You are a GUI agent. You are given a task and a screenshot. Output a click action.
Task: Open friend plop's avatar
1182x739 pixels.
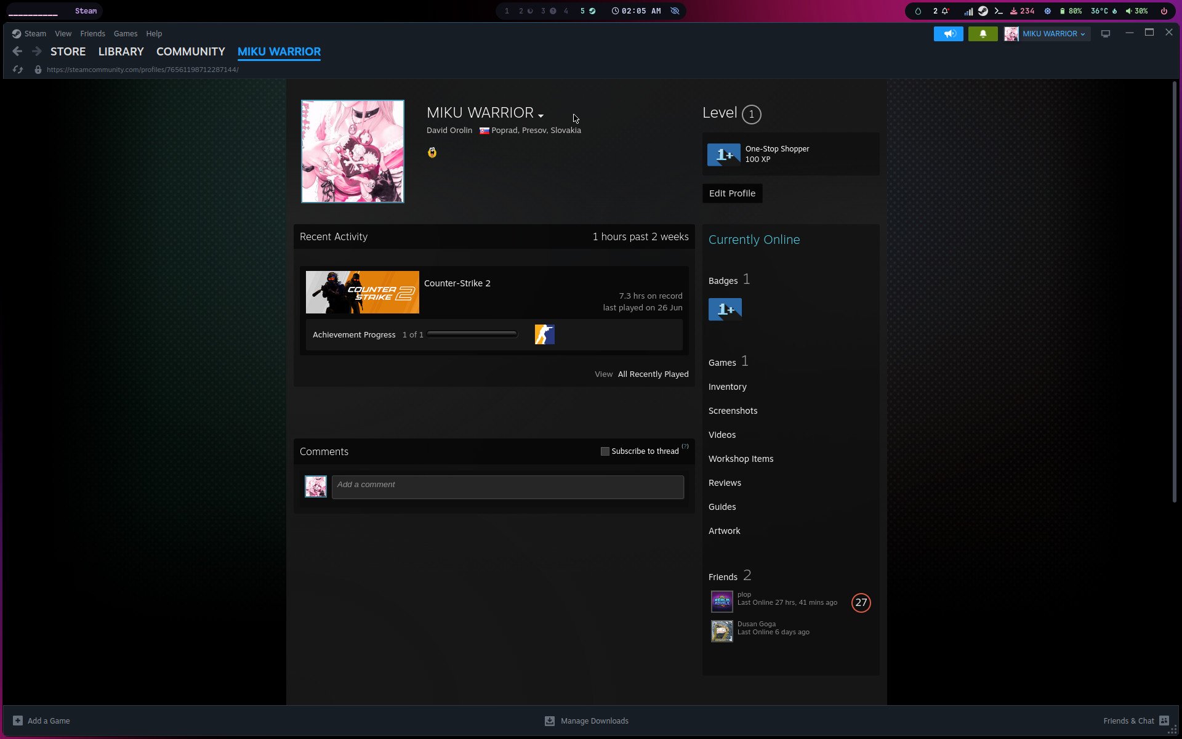pos(722,602)
